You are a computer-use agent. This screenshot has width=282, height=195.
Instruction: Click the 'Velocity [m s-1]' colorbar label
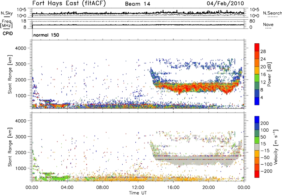pos(276,147)
